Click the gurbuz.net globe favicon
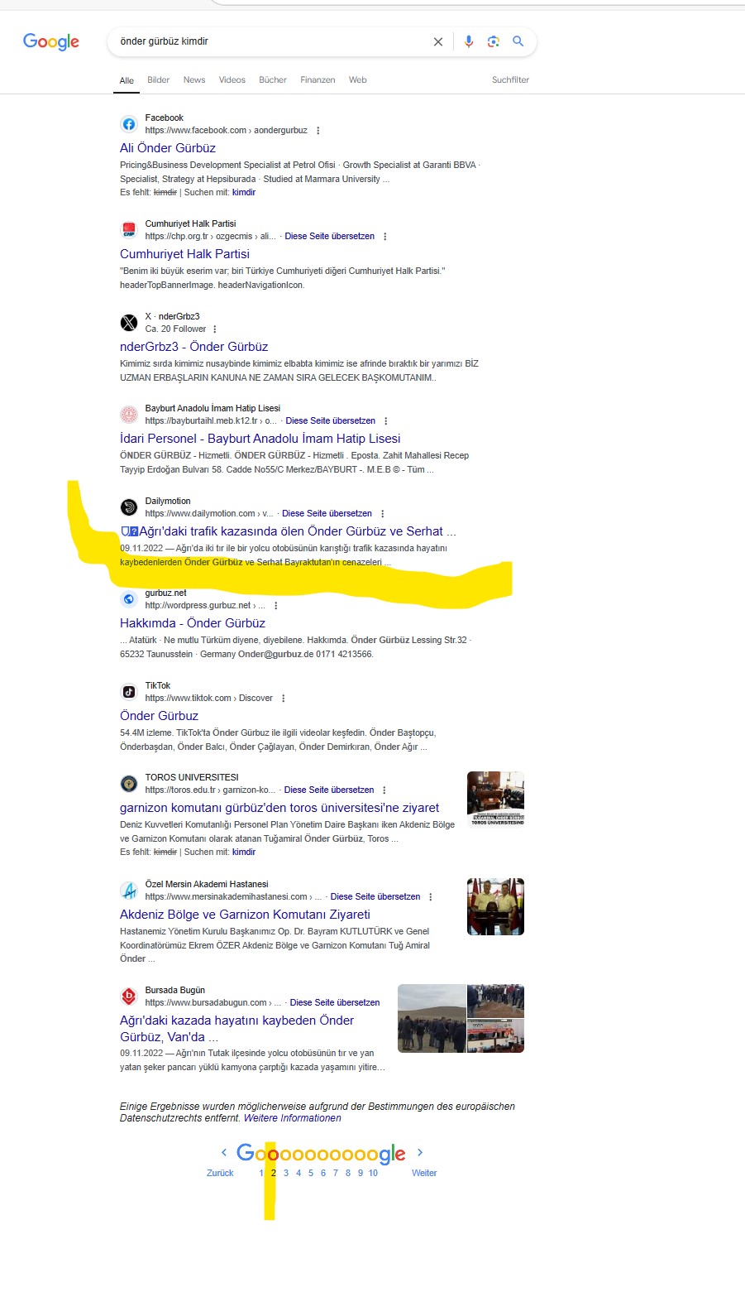 pyautogui.click(x=129, y=599)
